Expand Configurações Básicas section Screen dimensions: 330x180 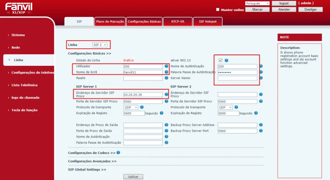[x=89, y=53]
